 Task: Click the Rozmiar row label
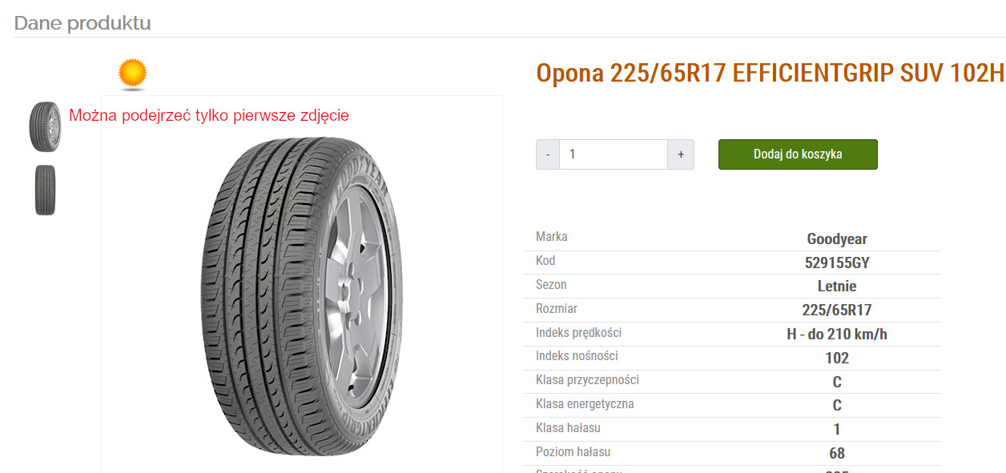tap(557, 308)
